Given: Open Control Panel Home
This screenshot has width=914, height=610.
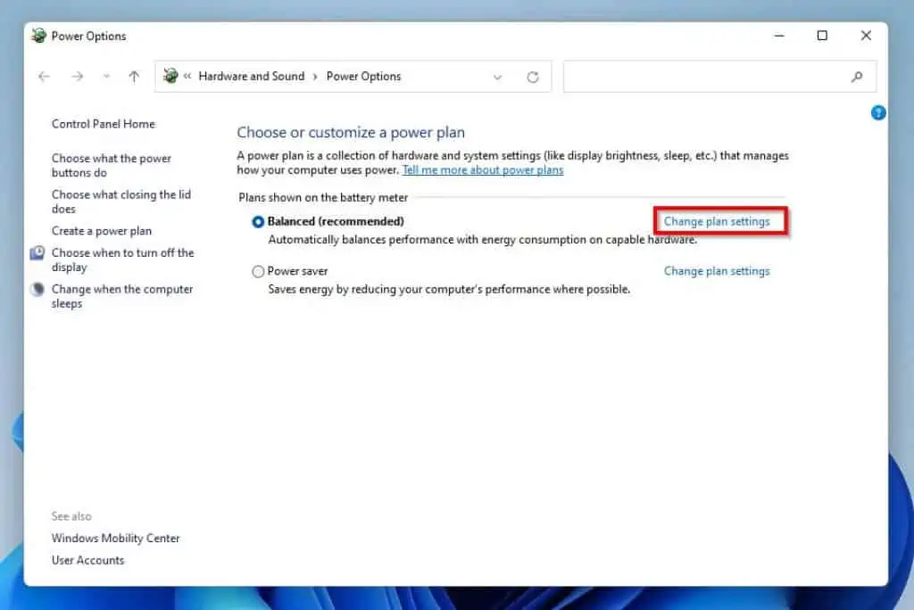Looking at the screenshot, I should coord(104,124).
